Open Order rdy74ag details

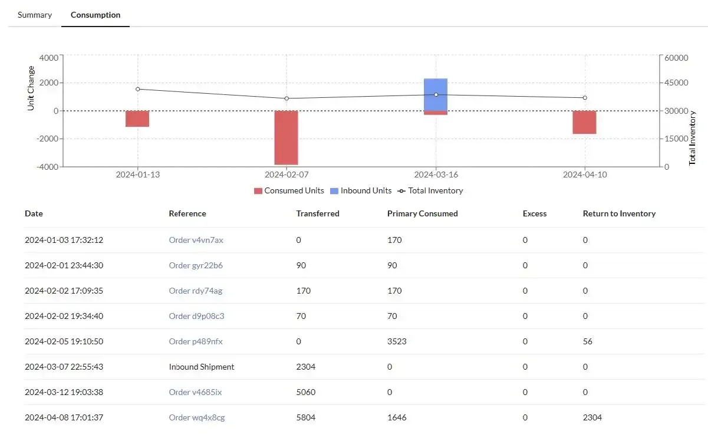click(x=196, y=291)
